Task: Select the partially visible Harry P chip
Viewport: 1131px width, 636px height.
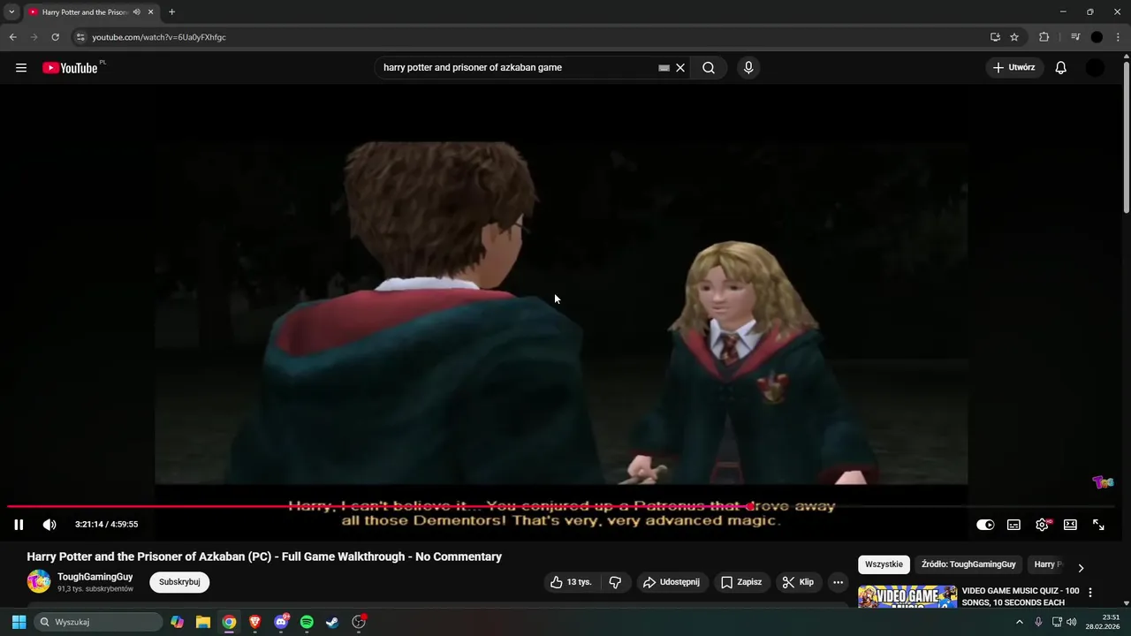Action: pyautogui.click(x=1048, y=564)
